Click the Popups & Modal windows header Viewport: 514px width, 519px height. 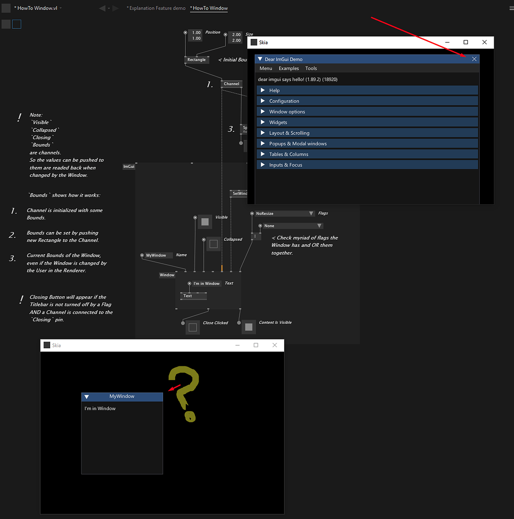(x=367, y=143)
